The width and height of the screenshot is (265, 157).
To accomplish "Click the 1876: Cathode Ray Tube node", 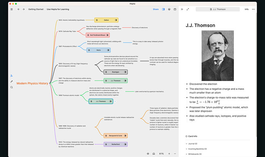I will click(x=67, y=31).
